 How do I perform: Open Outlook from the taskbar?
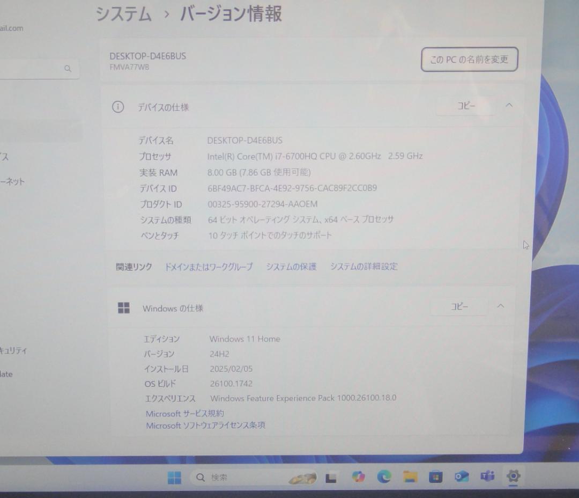[462, 477]
